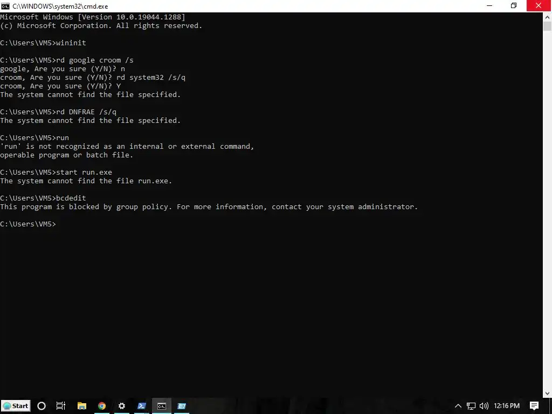Click the 'google, Are you sure (Y/N)? n' line
The width and height of the screenshot is (552, 414).
pos(63,68)
